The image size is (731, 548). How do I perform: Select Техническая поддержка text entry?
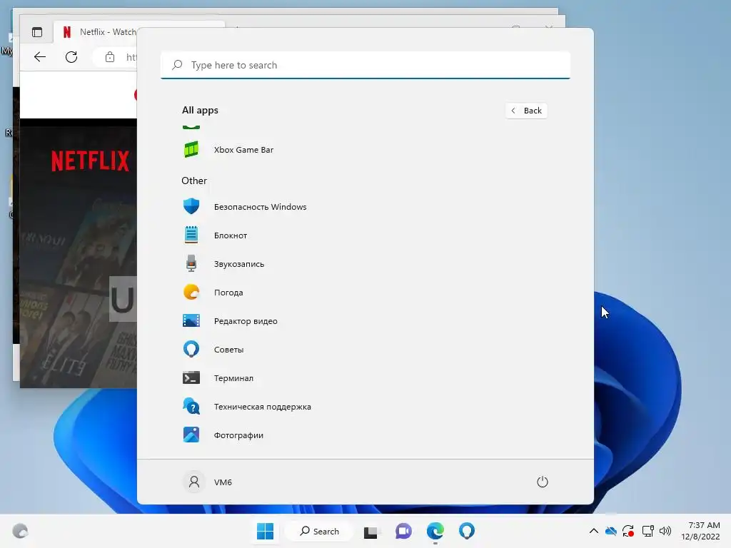click(263, 407)
